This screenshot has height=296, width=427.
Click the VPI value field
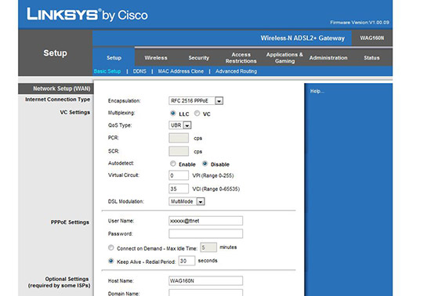coord(179,175)
